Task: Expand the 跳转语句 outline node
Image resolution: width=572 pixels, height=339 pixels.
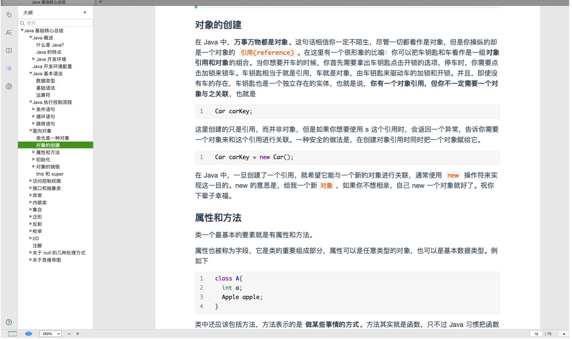Action: [x=34, y=123]
